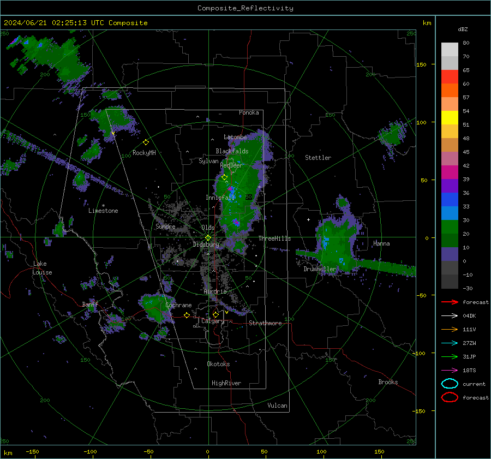Click the orange 111V arrow icon
This screenshot has height=459, width=491.
[x=450, y=329]
